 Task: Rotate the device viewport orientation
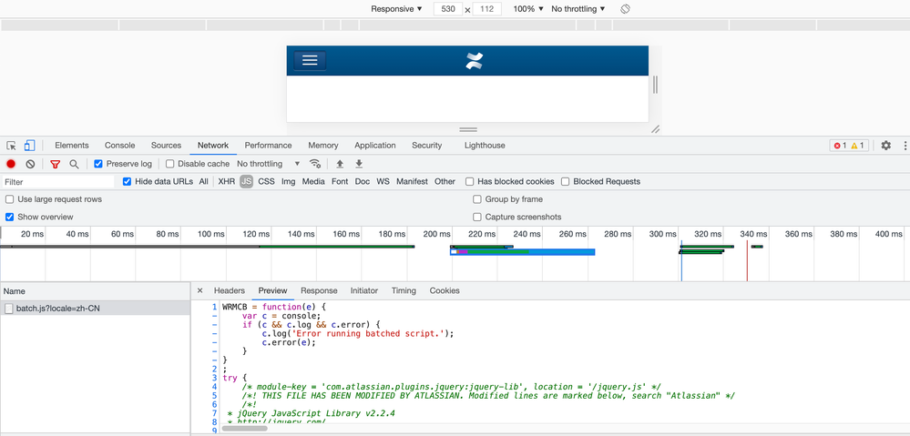coord(625,9)
